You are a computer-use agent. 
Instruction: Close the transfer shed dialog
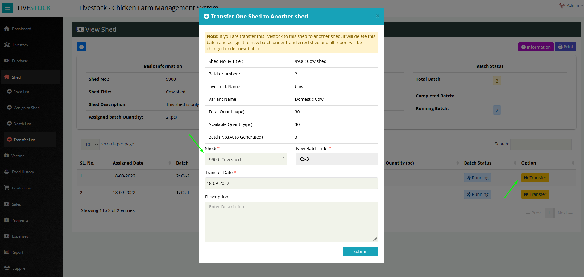pyautogui.click(x=377, y=16)
